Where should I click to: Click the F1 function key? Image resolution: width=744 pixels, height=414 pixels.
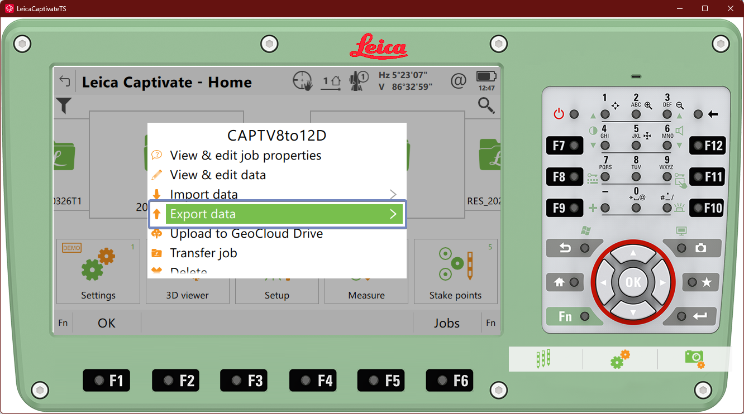coord(106,381)
